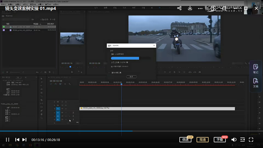
Task: Click the timeline Add Marker icon
Action: tap(65, 84)
